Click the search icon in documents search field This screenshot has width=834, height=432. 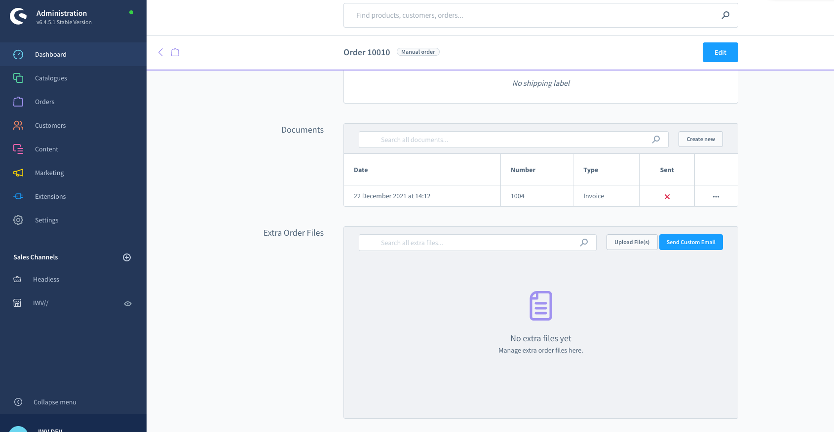click(656, 140)
